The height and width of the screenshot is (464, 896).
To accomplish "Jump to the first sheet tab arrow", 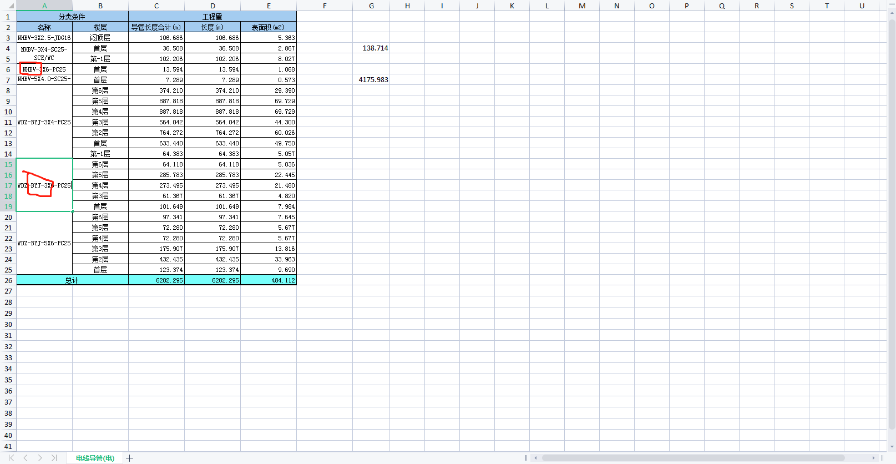I will coord(11,458).
